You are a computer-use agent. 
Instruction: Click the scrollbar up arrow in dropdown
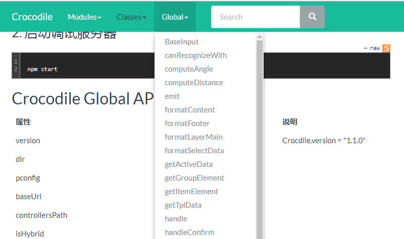pyautogui.click(x=260, y=37)
